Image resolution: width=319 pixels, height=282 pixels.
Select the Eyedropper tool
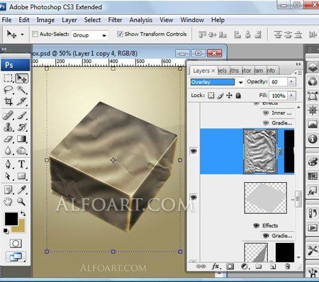click(21, 190)
